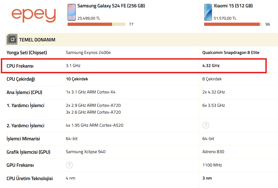The height and width of the screenshot is (188, 278).
Task: Select 2x 2.9 GHz ARM Cortex-A720 text
Action: click(93, 105)
